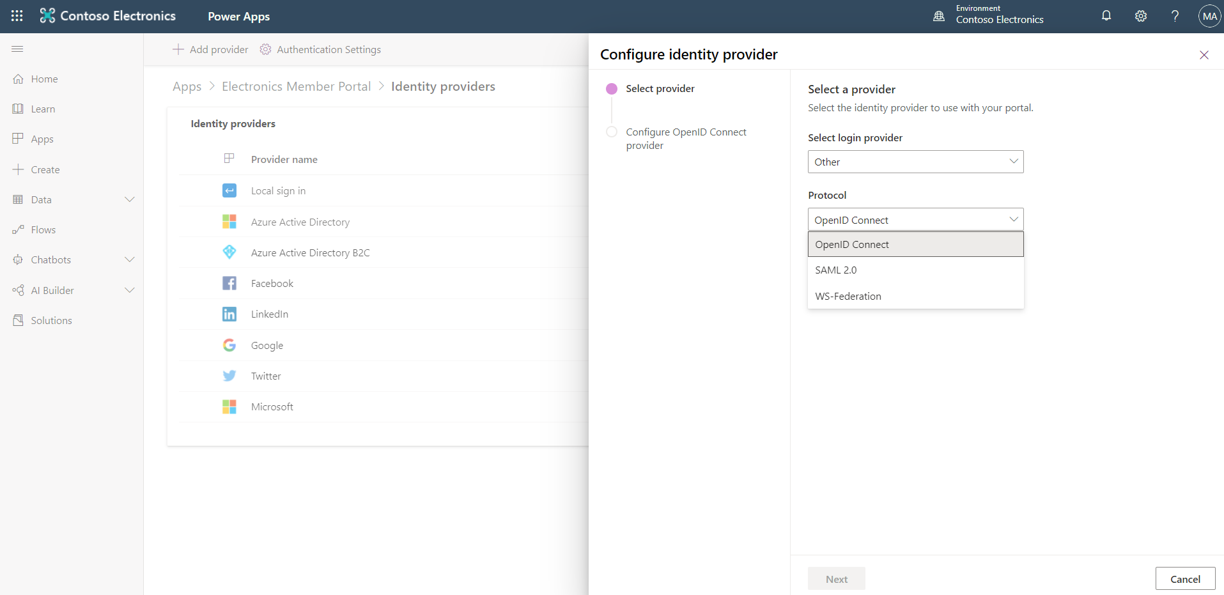Open the MA account avatar
This screenshot has width=1224, height=595.
click(x=1209, y=17)
